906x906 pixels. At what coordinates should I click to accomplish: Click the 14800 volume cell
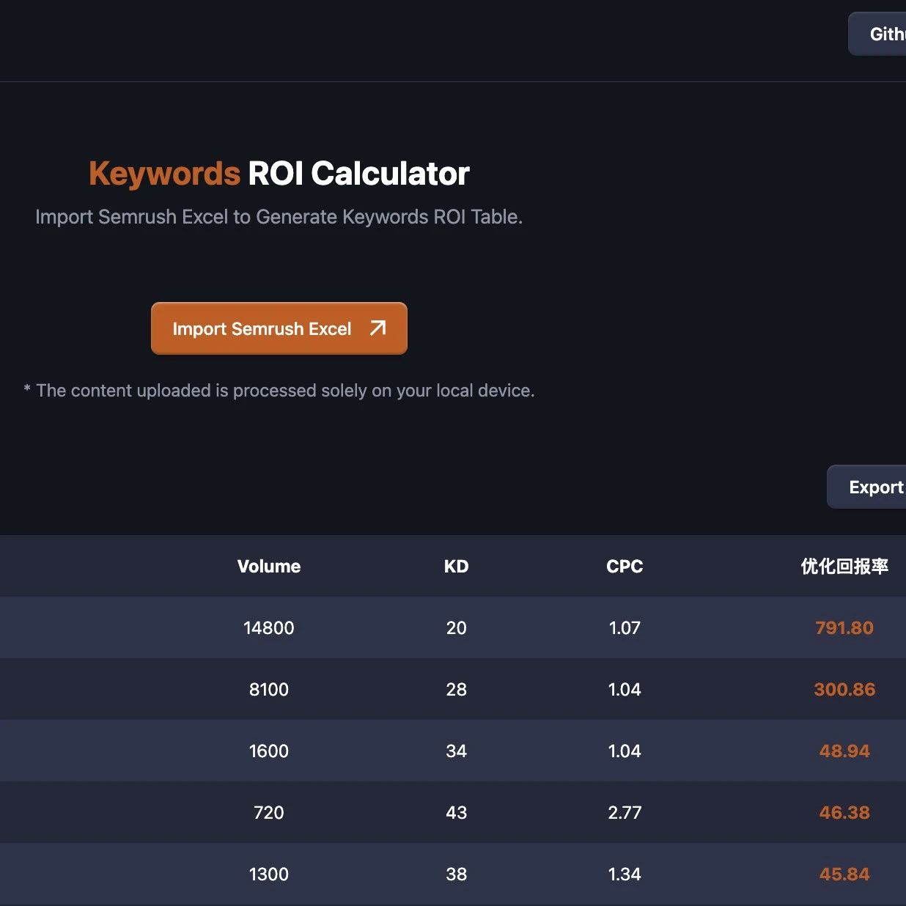[269, 627]
